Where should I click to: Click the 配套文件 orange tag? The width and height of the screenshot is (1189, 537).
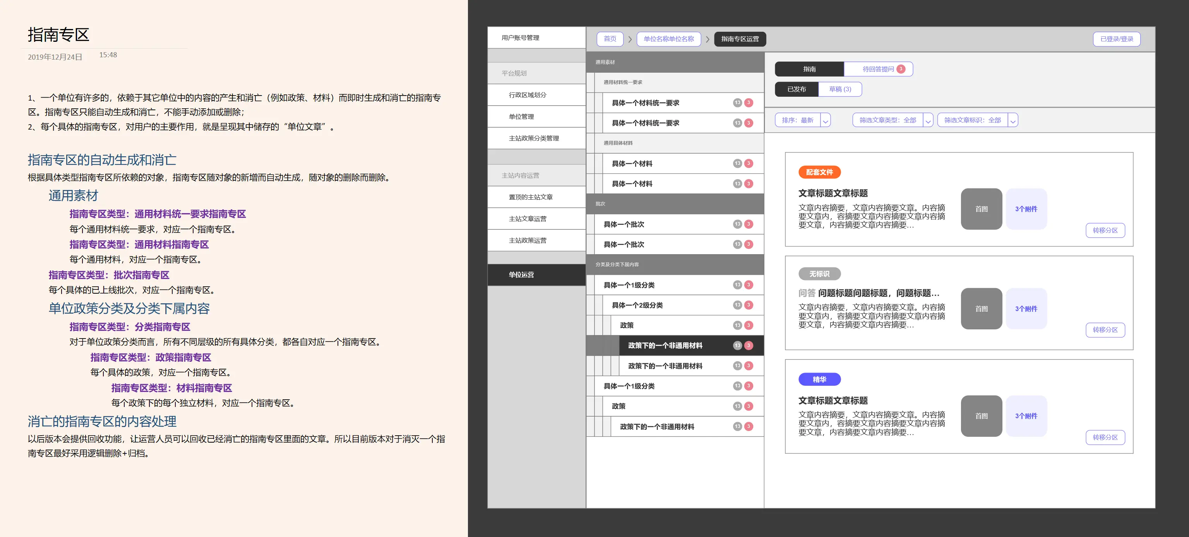(x=819, y=172)
